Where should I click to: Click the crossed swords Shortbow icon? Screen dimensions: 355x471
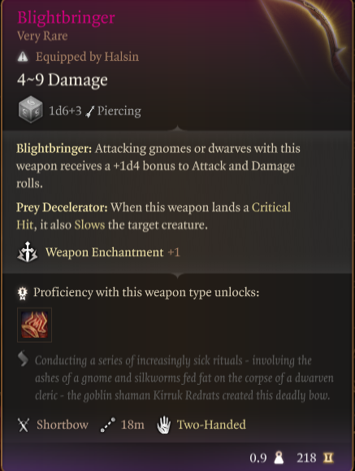[24, 425]
